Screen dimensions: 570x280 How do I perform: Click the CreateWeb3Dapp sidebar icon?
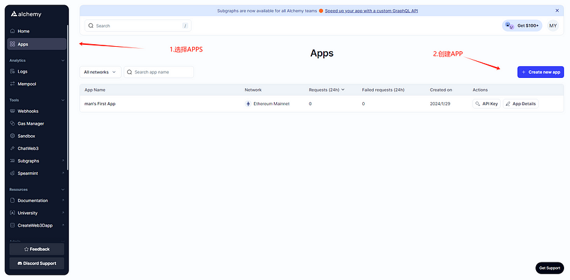click(x=12, y=225)
